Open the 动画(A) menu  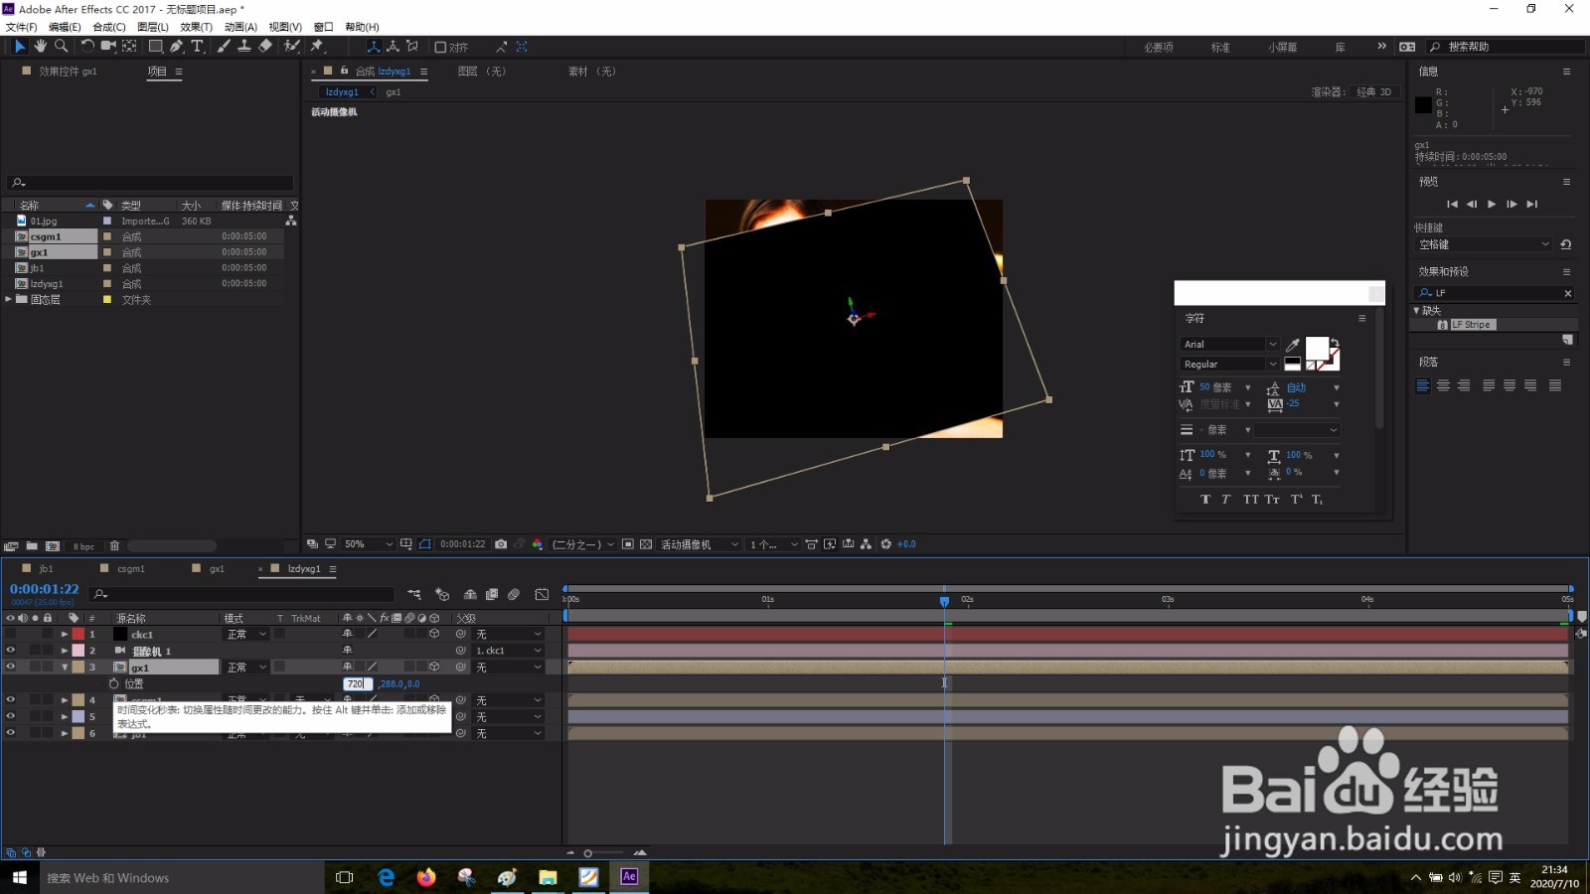click(x=240, y=27)
